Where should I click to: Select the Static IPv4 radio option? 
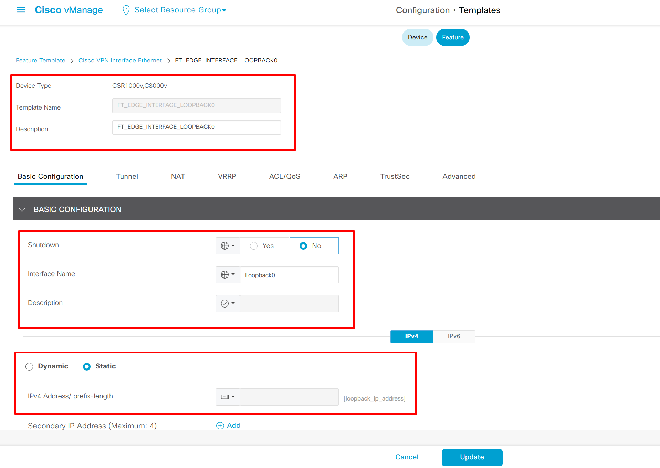(x=87, y=367)
